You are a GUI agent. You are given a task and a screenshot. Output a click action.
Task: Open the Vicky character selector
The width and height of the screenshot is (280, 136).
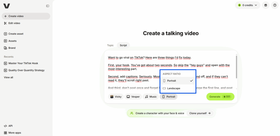coord(116,97)
